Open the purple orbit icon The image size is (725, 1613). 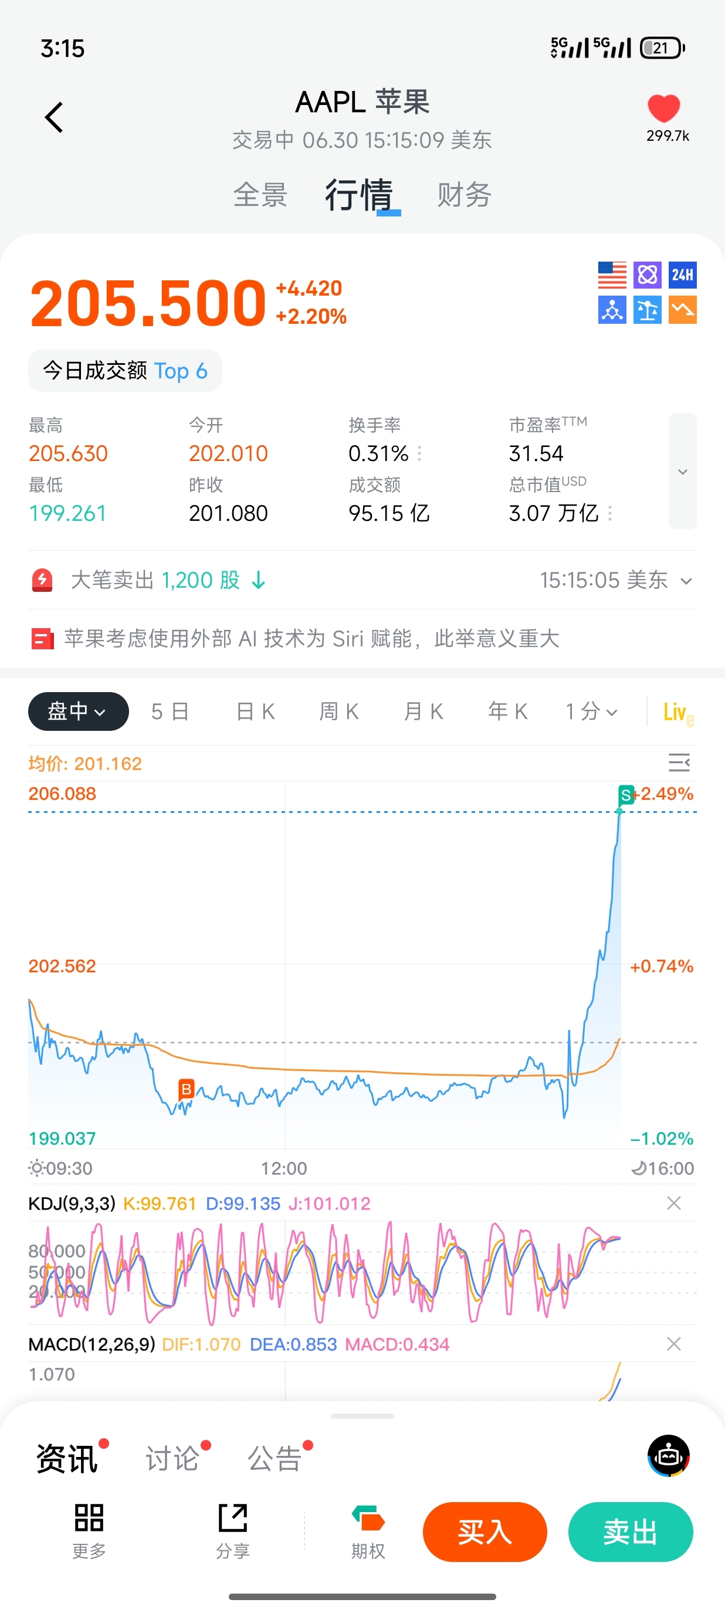pyautogui.click(x=647, y=275)
